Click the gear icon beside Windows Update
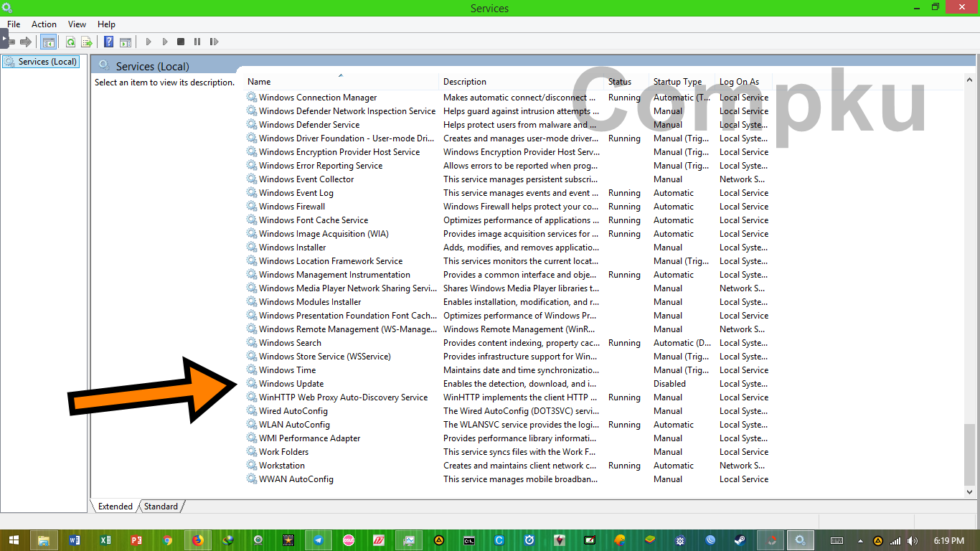 (252, 384)
